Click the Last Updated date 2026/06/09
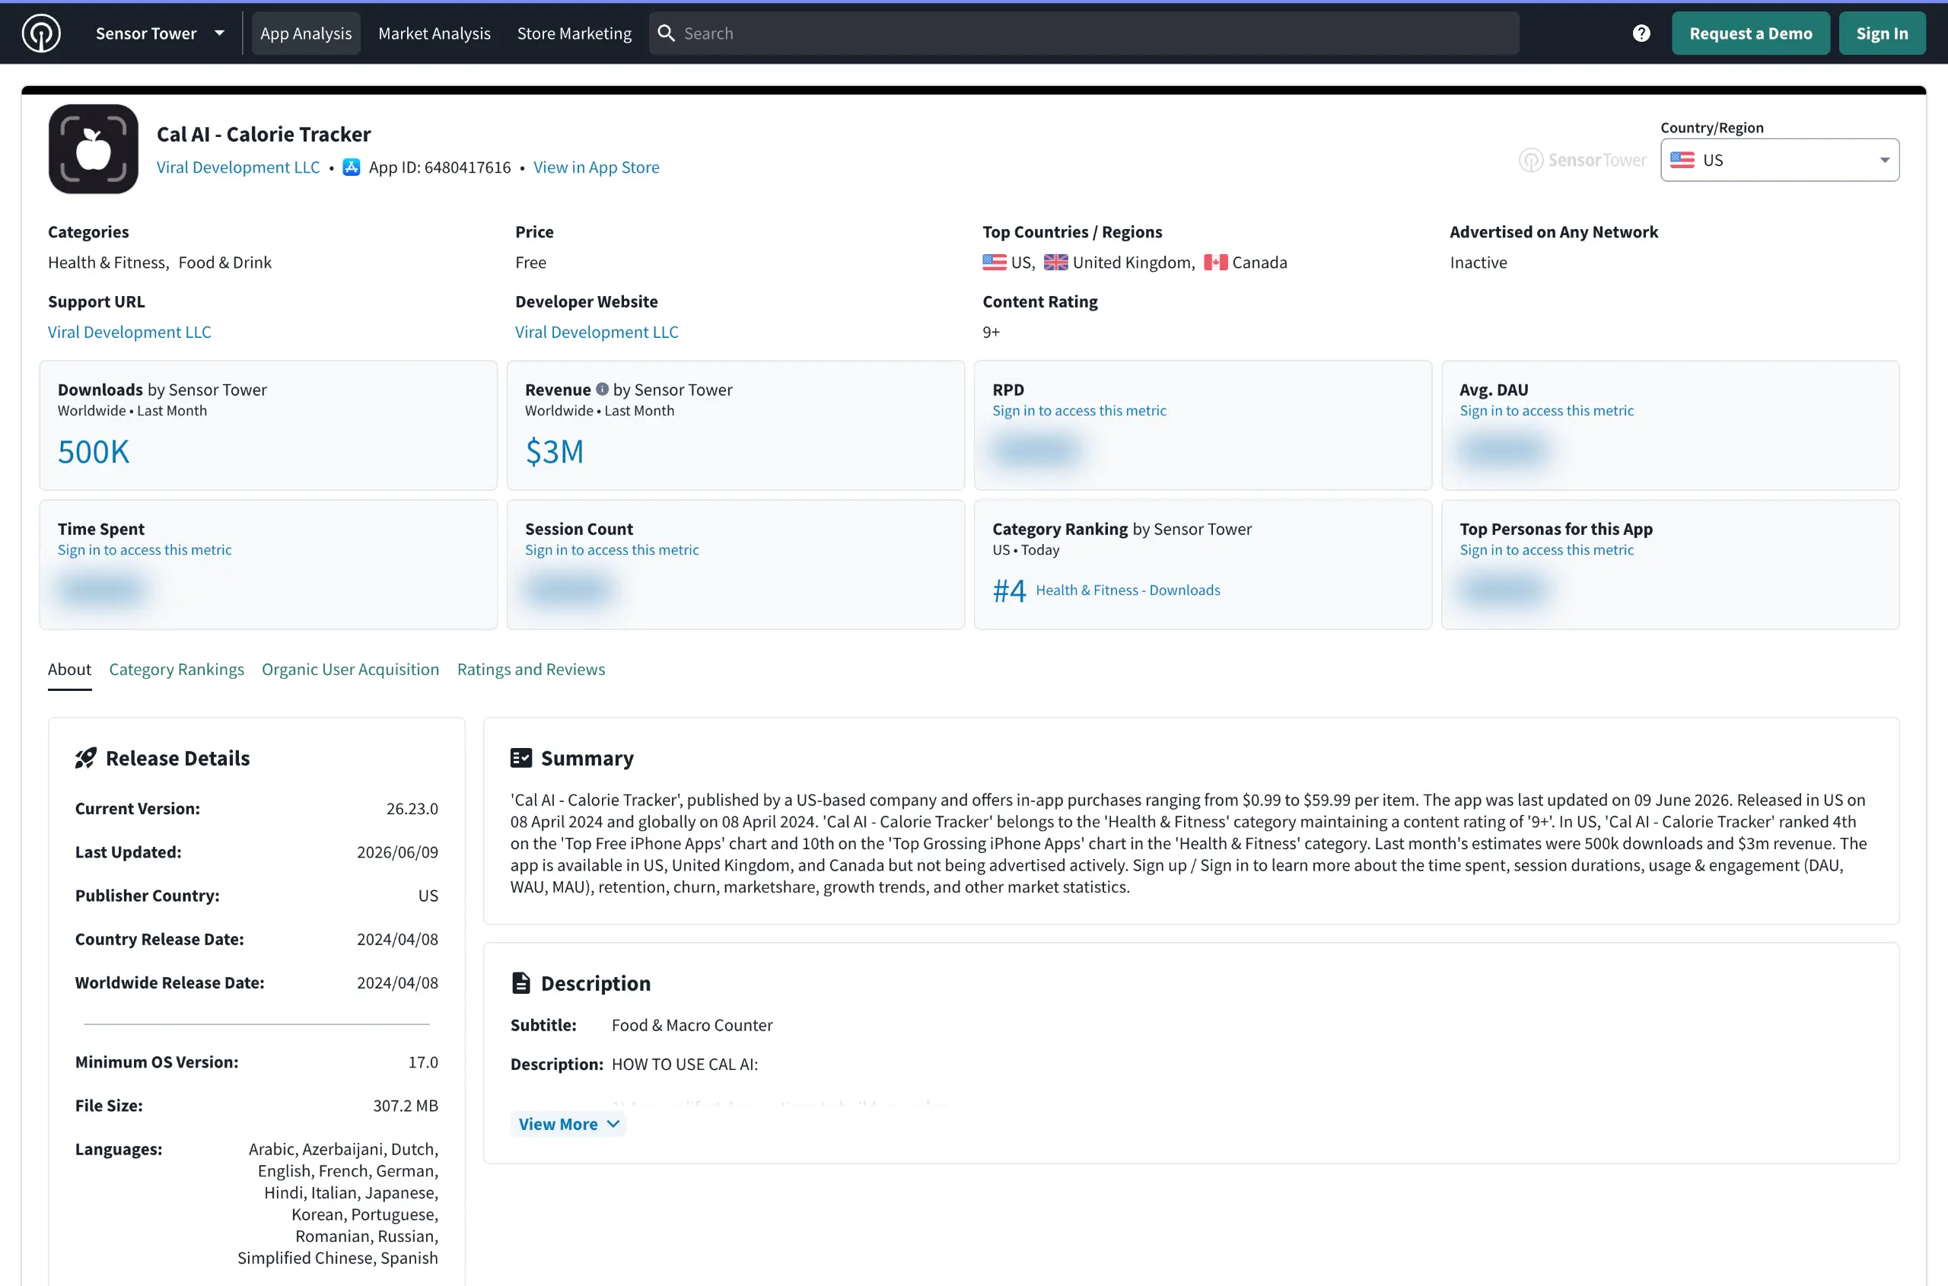Image resolution: width=1948 pixels, height=1286 pixels. point(397,853)
